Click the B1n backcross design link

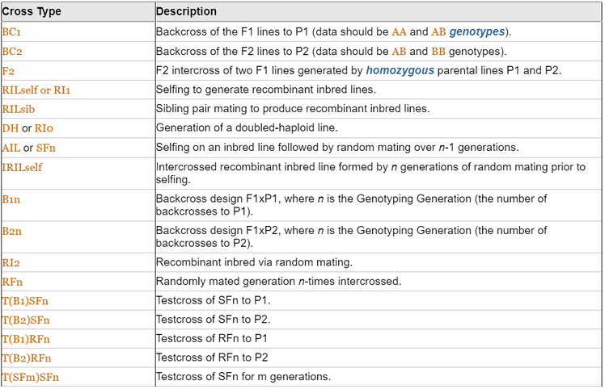12,199
